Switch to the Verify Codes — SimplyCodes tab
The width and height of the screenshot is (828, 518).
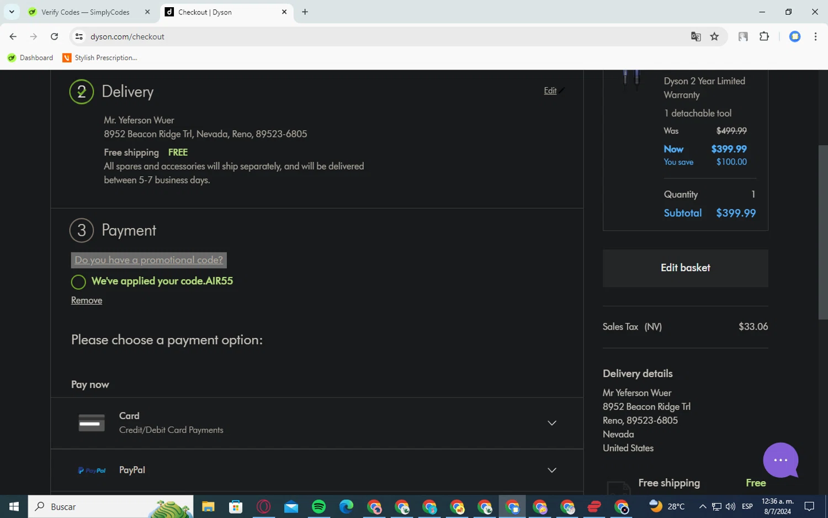click(86, 12)
